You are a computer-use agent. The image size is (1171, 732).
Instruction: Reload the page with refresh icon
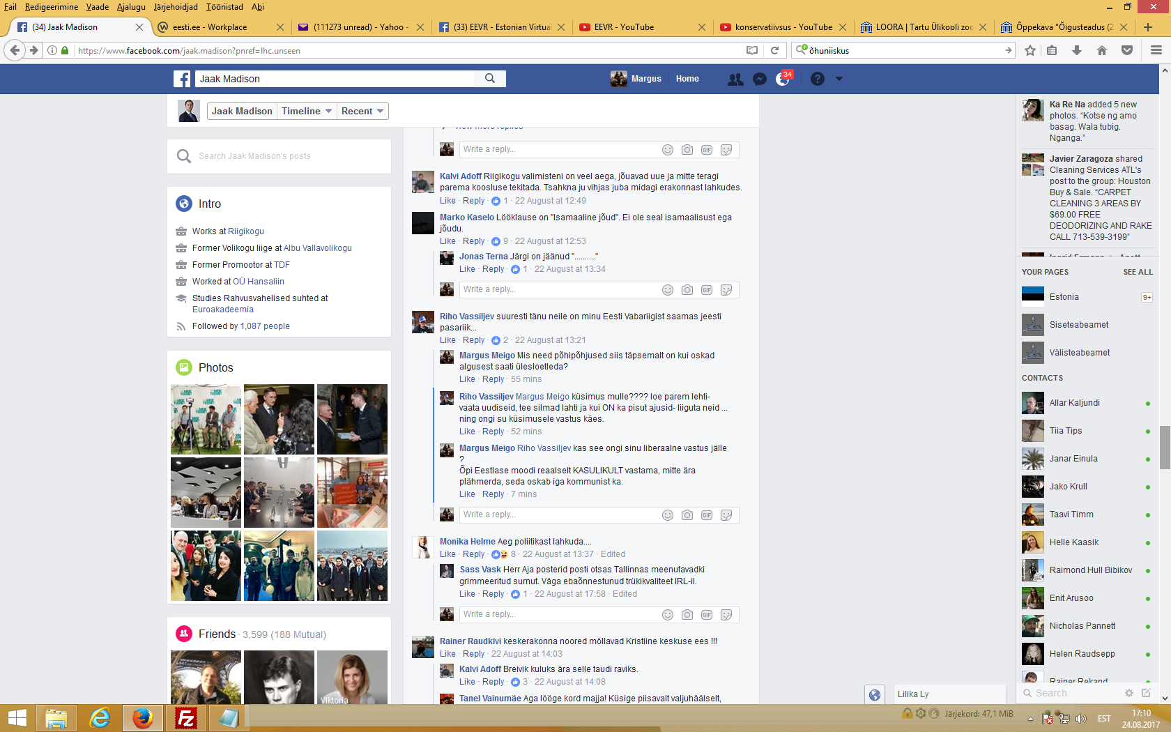coord(774,50)
